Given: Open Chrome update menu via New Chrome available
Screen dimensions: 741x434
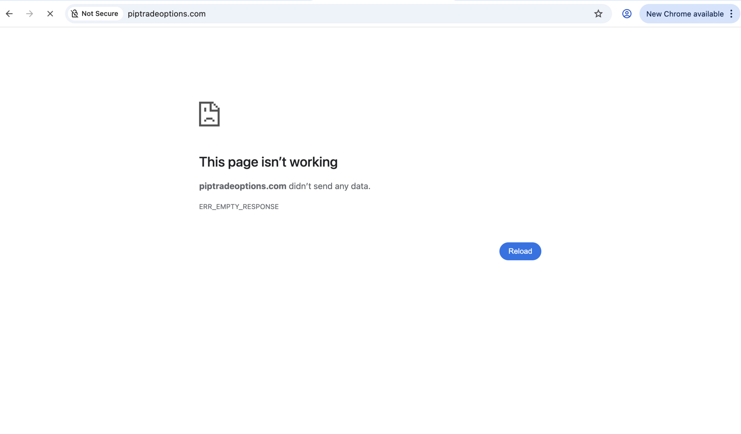Looking at the screenshot, I should [x=685, y=14].
